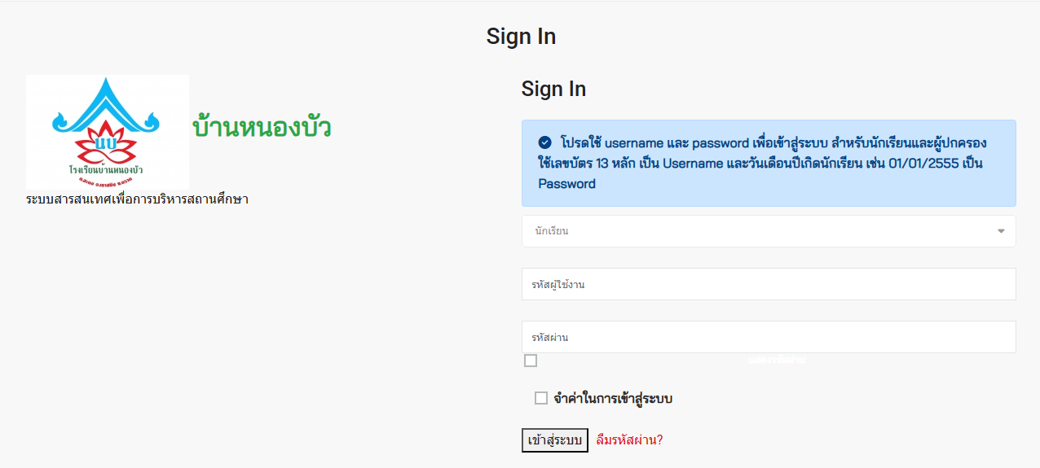
Task: Open the นักเรียน user type dropdown
Action: [769, 231]
